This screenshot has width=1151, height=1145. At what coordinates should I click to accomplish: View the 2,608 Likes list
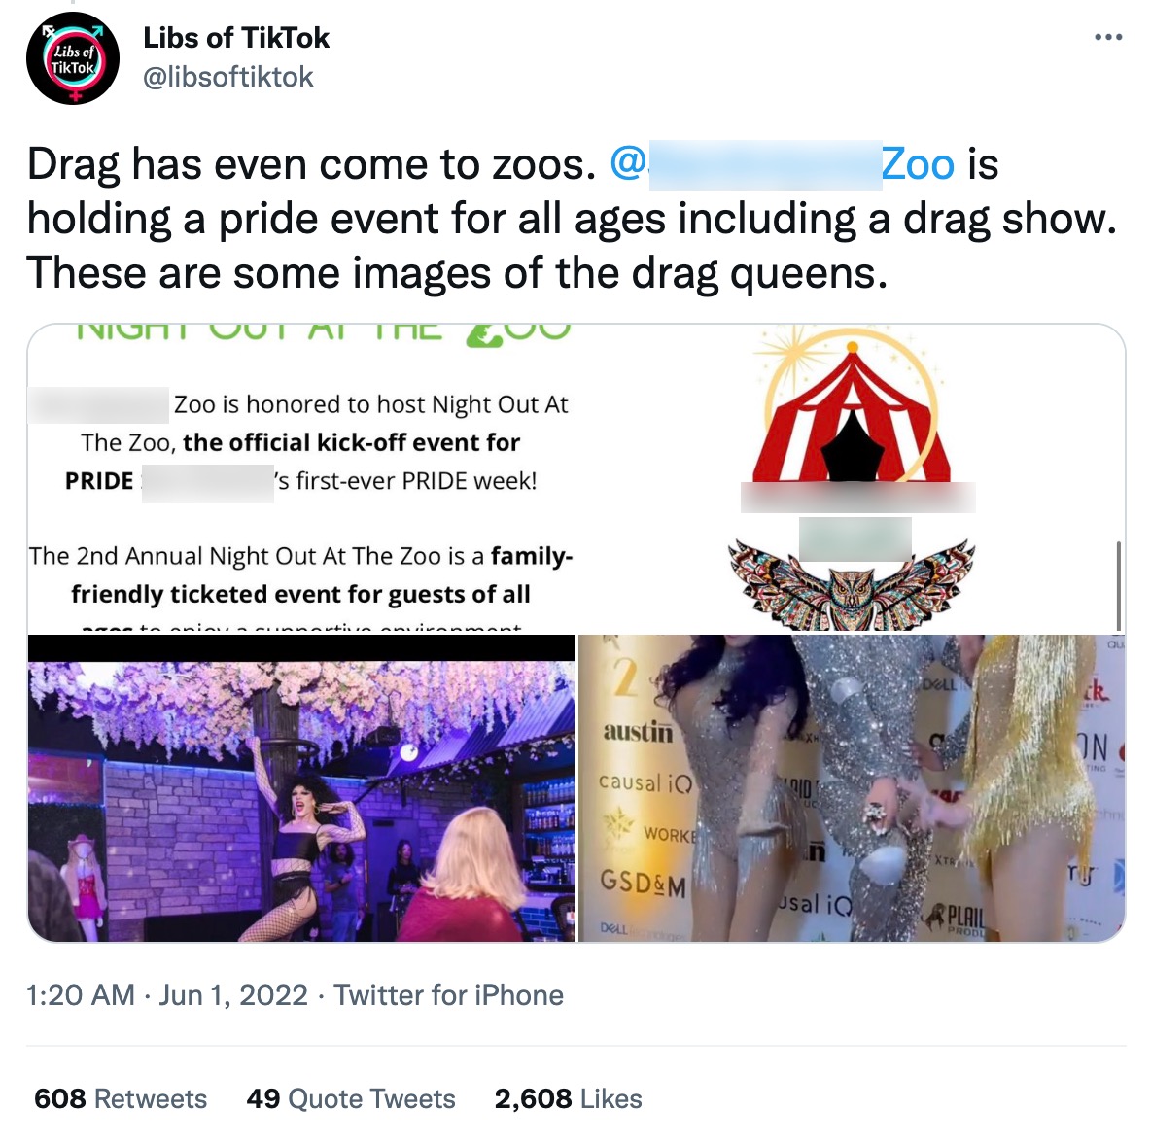coord(568,1098)
